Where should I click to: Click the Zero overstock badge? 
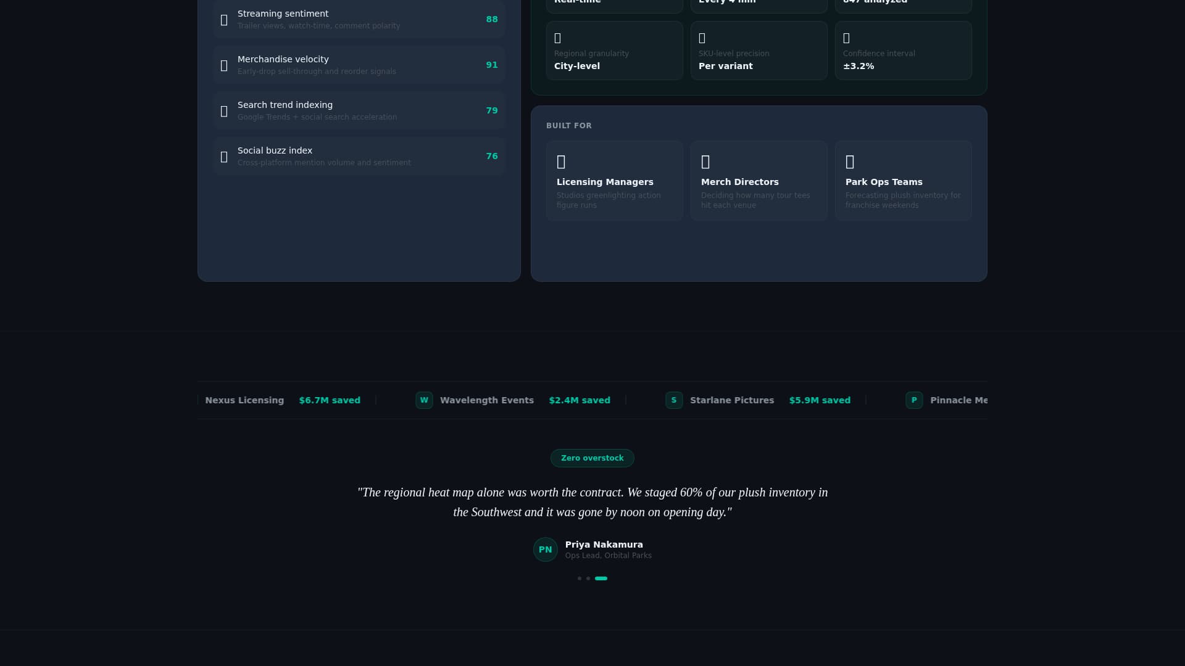[592, 458]
